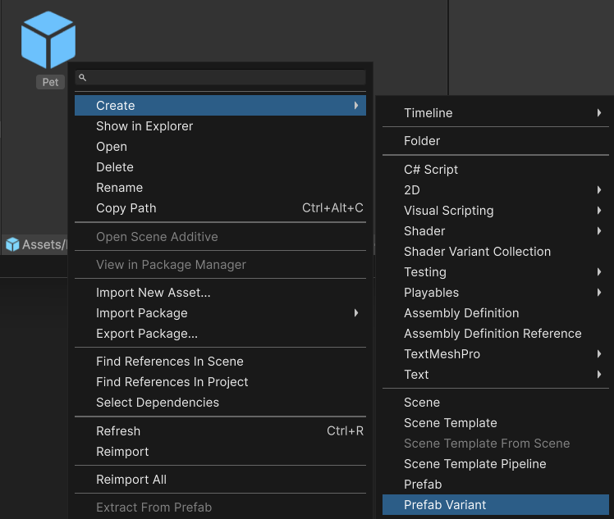
Task: Open the Create submenu
Action: coord(220,106)
